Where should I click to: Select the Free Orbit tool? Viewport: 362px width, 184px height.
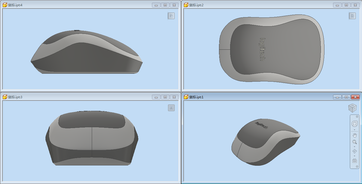[354, 151]
